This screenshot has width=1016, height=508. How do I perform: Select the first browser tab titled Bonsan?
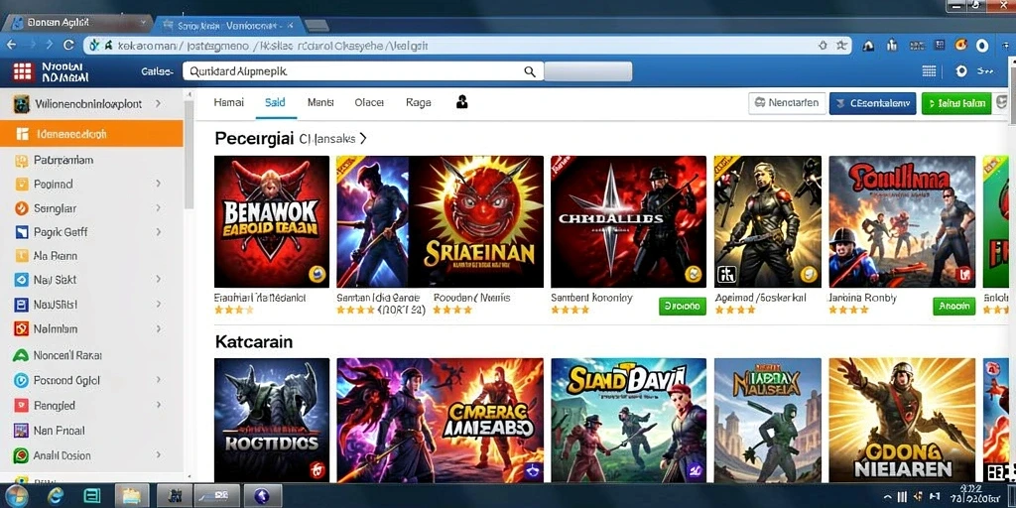click(75, 24)
